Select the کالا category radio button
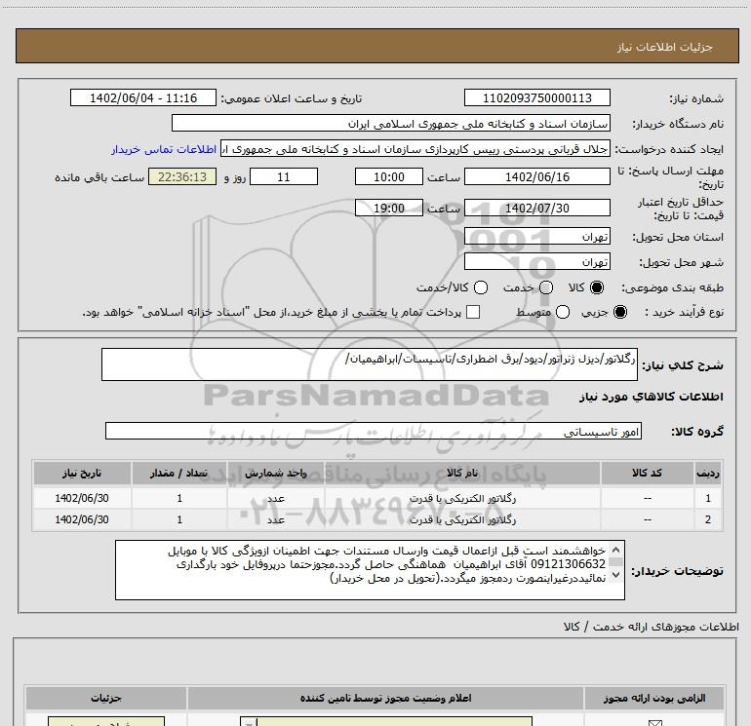The width and height of the screenshot is (751, 726). (597, 287)
